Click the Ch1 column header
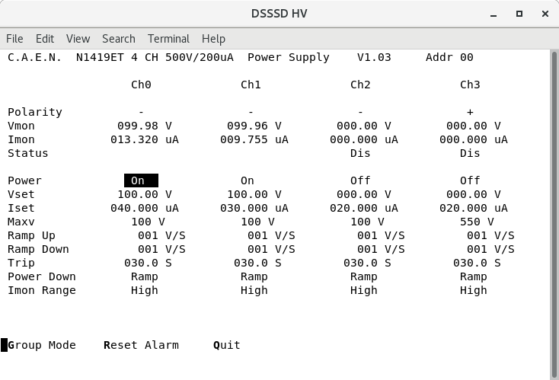Viewport: 559px width, 380px height. tap(251, 85)
